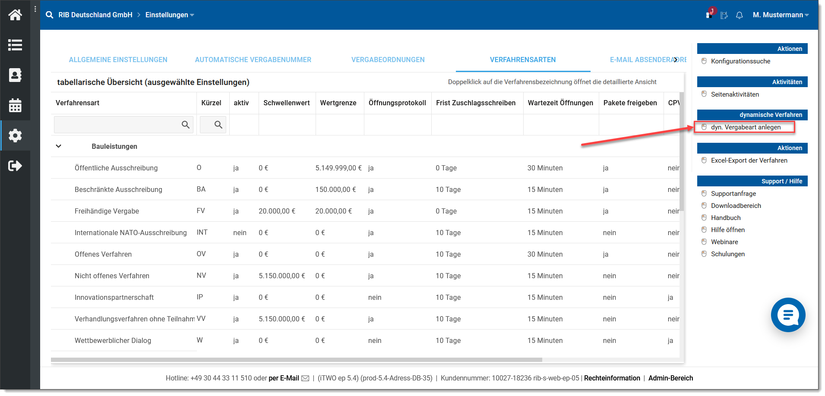This screenshot has height=396, width=825.
Task: Collapse the Bauleistungen group
Action: click(59, 146)
